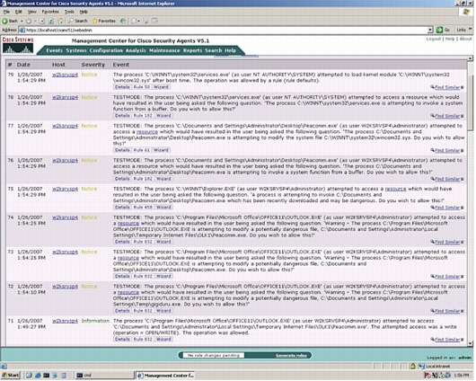Open the Search tab in Cisco navigation
Viewport: 476px width, 381px height.
coord(214,50)
